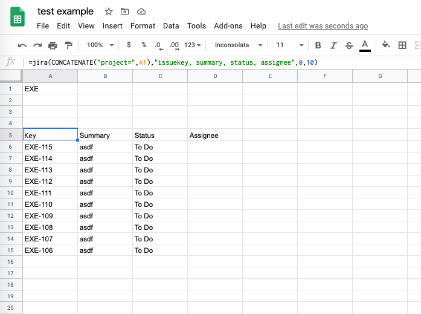The image size is (421, 314).
Task: Open more number formats 123 dropdown
Action: 192,45
